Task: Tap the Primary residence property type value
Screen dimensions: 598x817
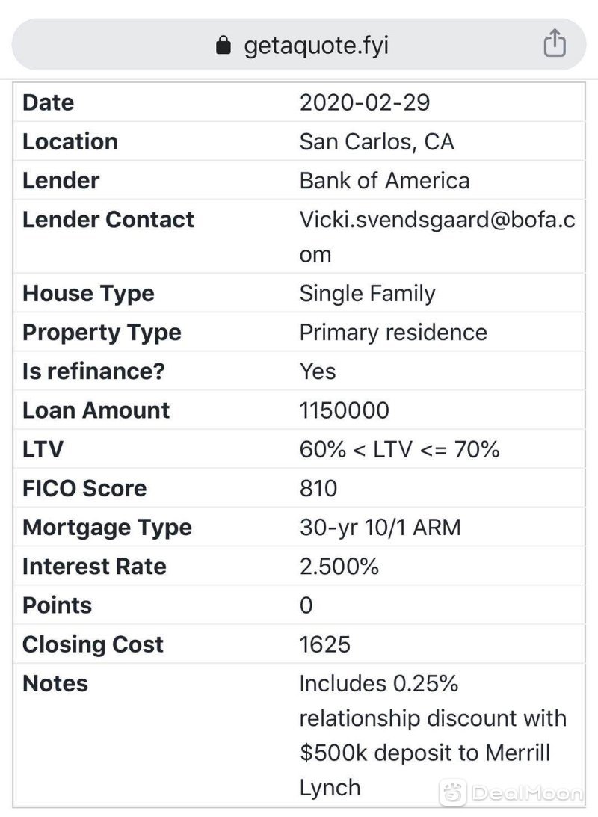Action: 393,333
